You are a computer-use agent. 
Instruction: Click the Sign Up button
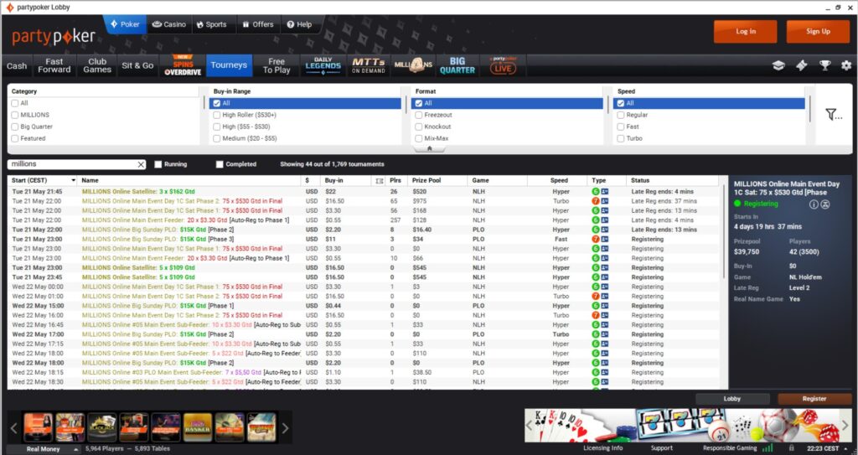[x=818, y=31]
